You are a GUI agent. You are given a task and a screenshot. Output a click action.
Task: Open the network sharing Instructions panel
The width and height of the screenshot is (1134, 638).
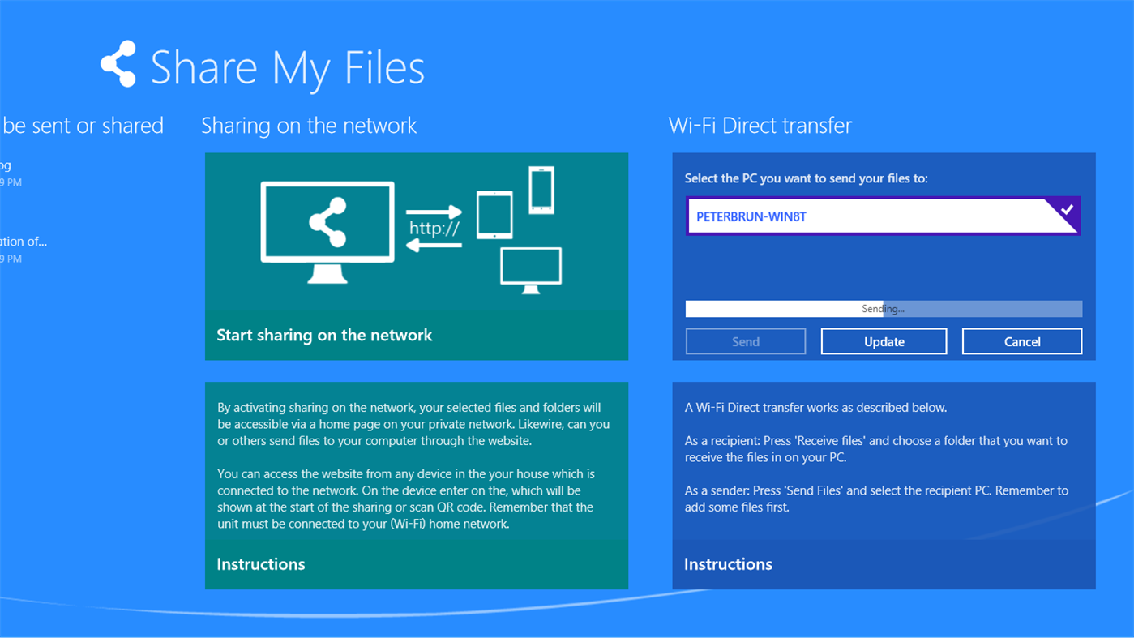260,563
